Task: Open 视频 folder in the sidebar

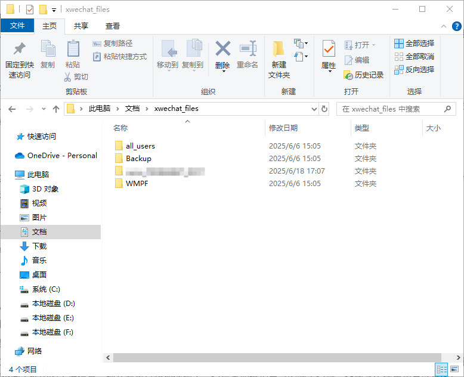Action: (x=33, y=203)
